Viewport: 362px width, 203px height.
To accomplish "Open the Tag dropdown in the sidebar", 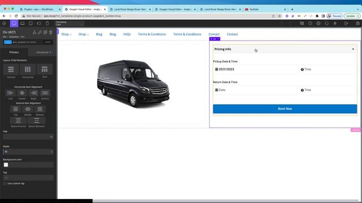I will [28, 178].
